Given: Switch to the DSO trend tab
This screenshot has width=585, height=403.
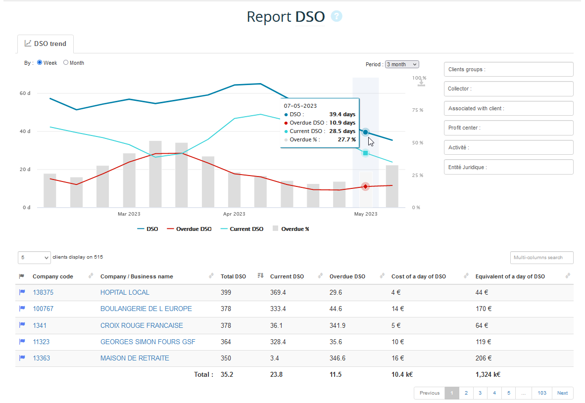Looking at the screenshot, I should click(46, 44).
